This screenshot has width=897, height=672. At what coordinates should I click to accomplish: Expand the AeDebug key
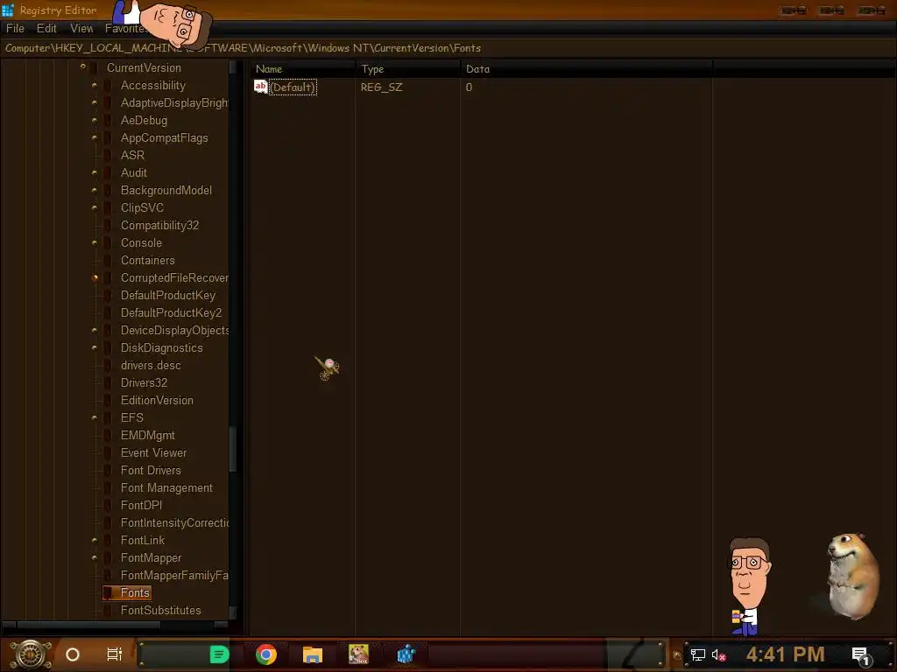point(95,120)
